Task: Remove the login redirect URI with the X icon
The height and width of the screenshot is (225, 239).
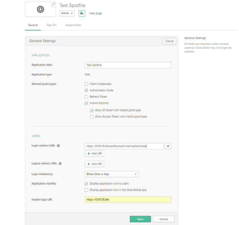Action: [168, 146]
